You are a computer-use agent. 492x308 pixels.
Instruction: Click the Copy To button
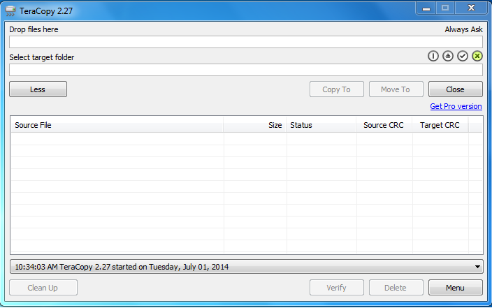(337, 89)
